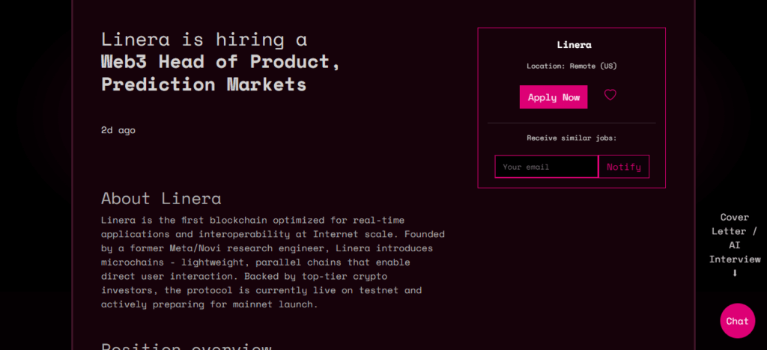
Task: Open the pink Chat bubble
Action: click(737, 321)
